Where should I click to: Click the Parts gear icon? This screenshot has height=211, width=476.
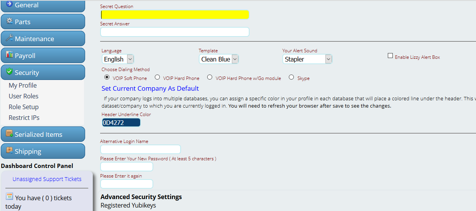9,21
